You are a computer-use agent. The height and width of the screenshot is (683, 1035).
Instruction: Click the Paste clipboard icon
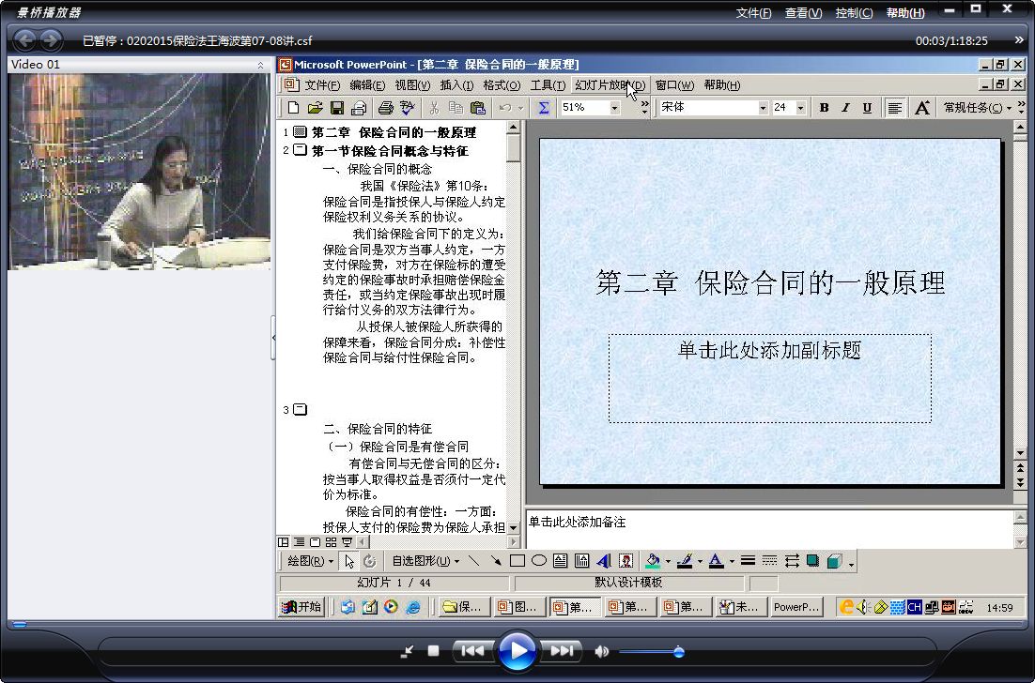(x=478, y=108)
